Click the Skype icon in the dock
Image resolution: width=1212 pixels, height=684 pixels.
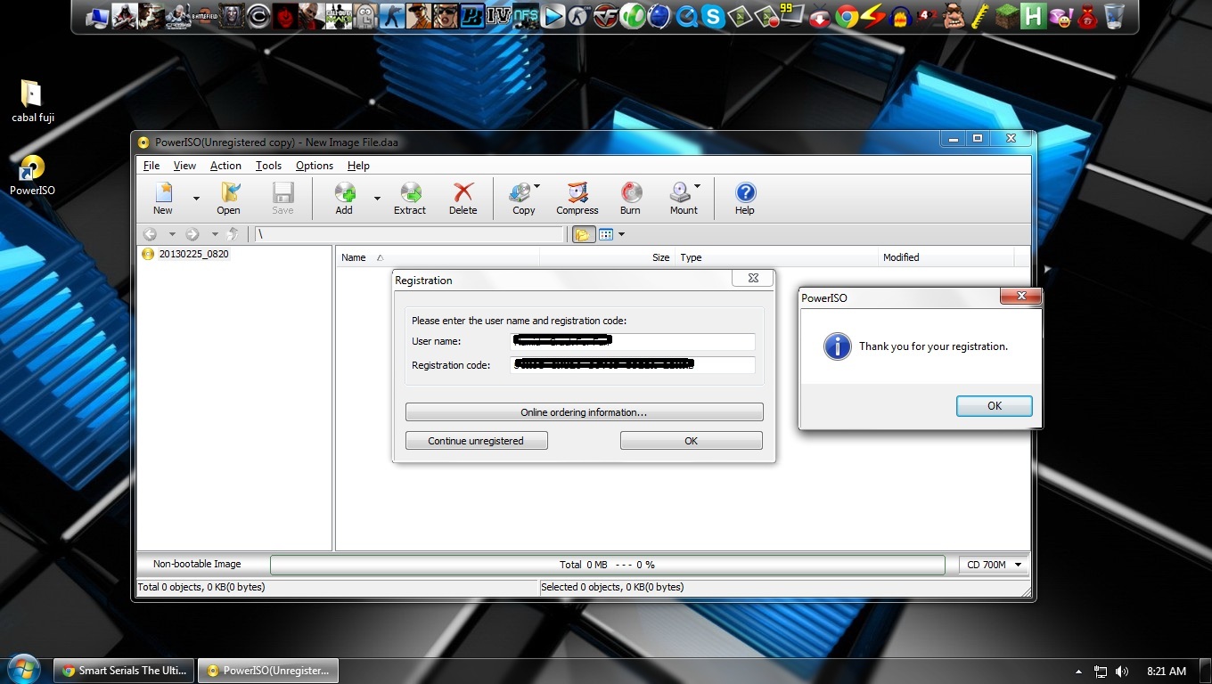(712, 16)
